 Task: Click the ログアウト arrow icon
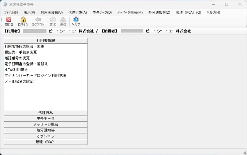click(x=38, y=20)
